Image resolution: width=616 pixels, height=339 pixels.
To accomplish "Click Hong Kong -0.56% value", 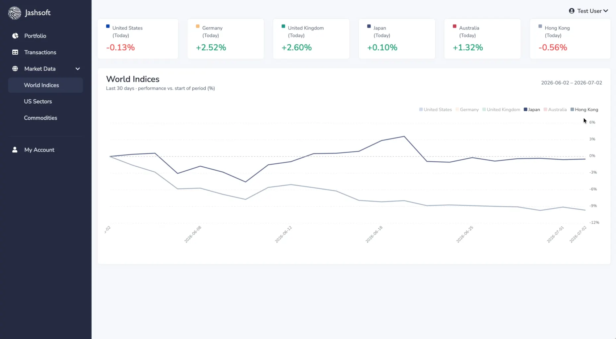I will coord(553,48).
